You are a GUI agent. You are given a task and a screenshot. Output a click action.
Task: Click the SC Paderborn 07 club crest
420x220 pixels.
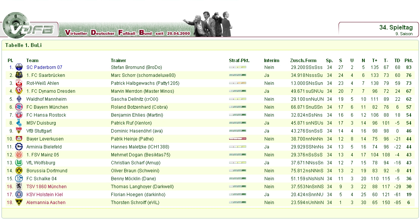tap(19, 67)
